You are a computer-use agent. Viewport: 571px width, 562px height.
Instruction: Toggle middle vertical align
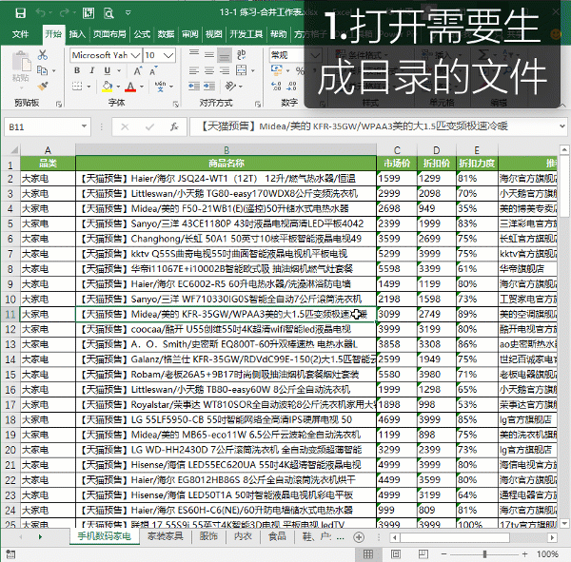click(x=209, y=55)
